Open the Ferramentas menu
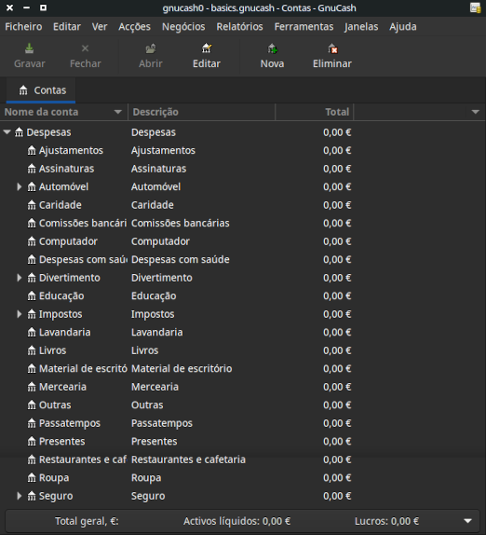Viewport: 486px width, 535px height. pos(304,27)
